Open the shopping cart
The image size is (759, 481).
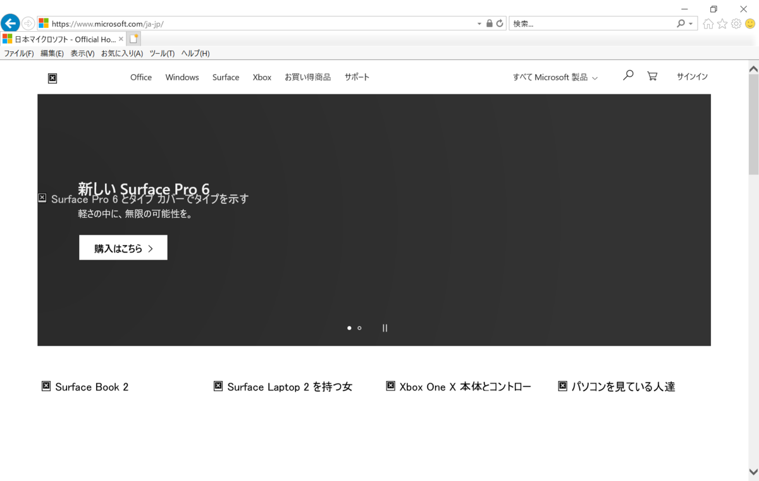pos(652,75)
